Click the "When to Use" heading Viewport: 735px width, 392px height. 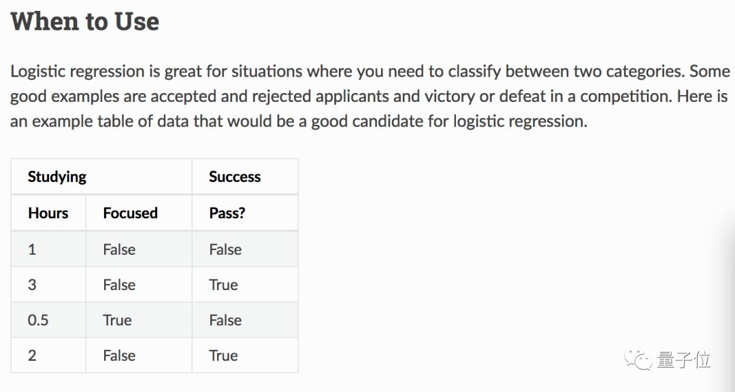click(x=85, y=21)
